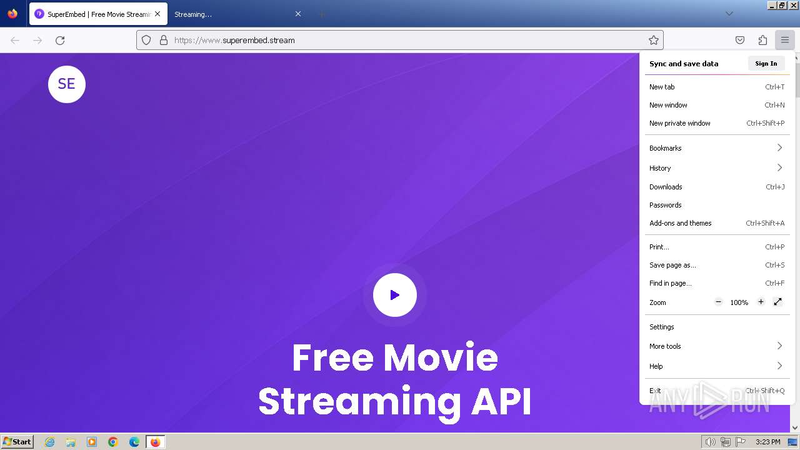Open Downloads from menu
This screenshot has width=800, height=450.
717,187
